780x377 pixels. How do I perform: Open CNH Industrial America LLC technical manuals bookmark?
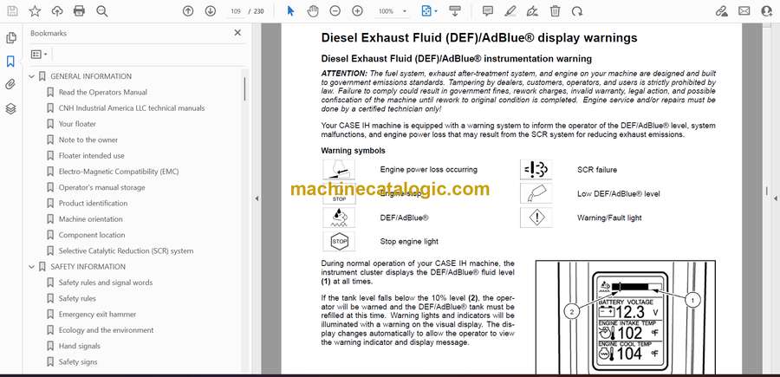pos(132,108)
